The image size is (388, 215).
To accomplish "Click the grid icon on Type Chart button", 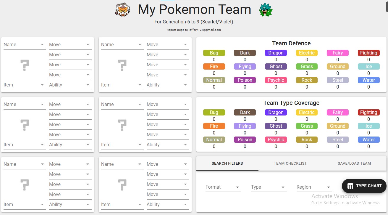I will (x=350, y=186).
